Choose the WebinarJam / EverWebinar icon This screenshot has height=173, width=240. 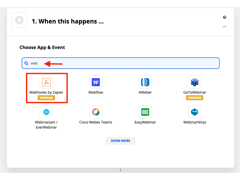[x=46, y=112]
